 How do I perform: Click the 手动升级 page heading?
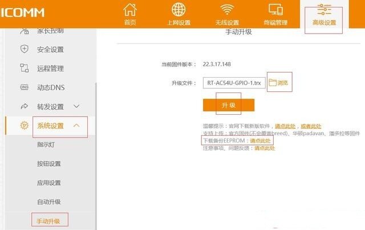point(238,32)
